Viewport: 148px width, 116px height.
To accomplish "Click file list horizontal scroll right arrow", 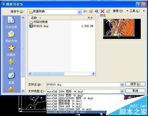I will [93, 74].
